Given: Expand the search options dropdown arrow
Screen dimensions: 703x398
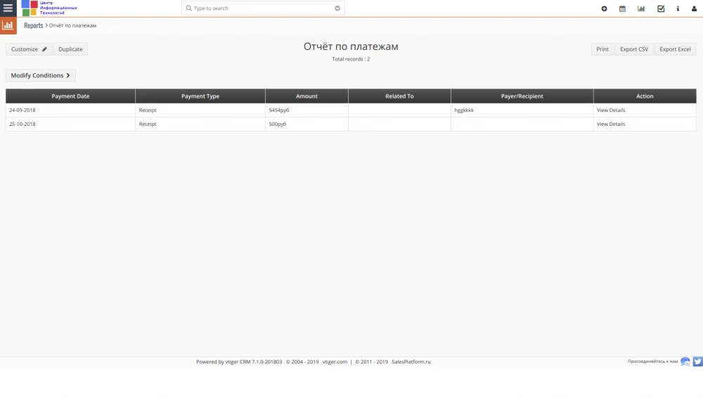Looking at the screenshot, I should point(337,8).
